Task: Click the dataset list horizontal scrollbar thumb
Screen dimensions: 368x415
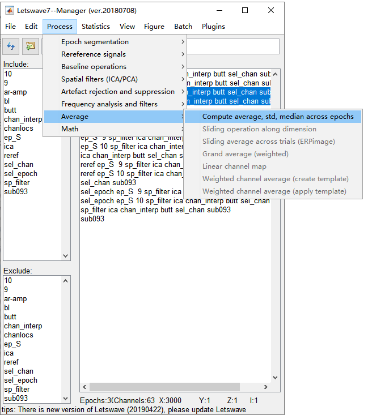Action: (x=164, y=387)
